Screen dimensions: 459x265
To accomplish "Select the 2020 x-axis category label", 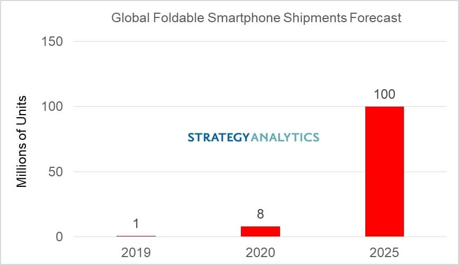I will (260, 252).
